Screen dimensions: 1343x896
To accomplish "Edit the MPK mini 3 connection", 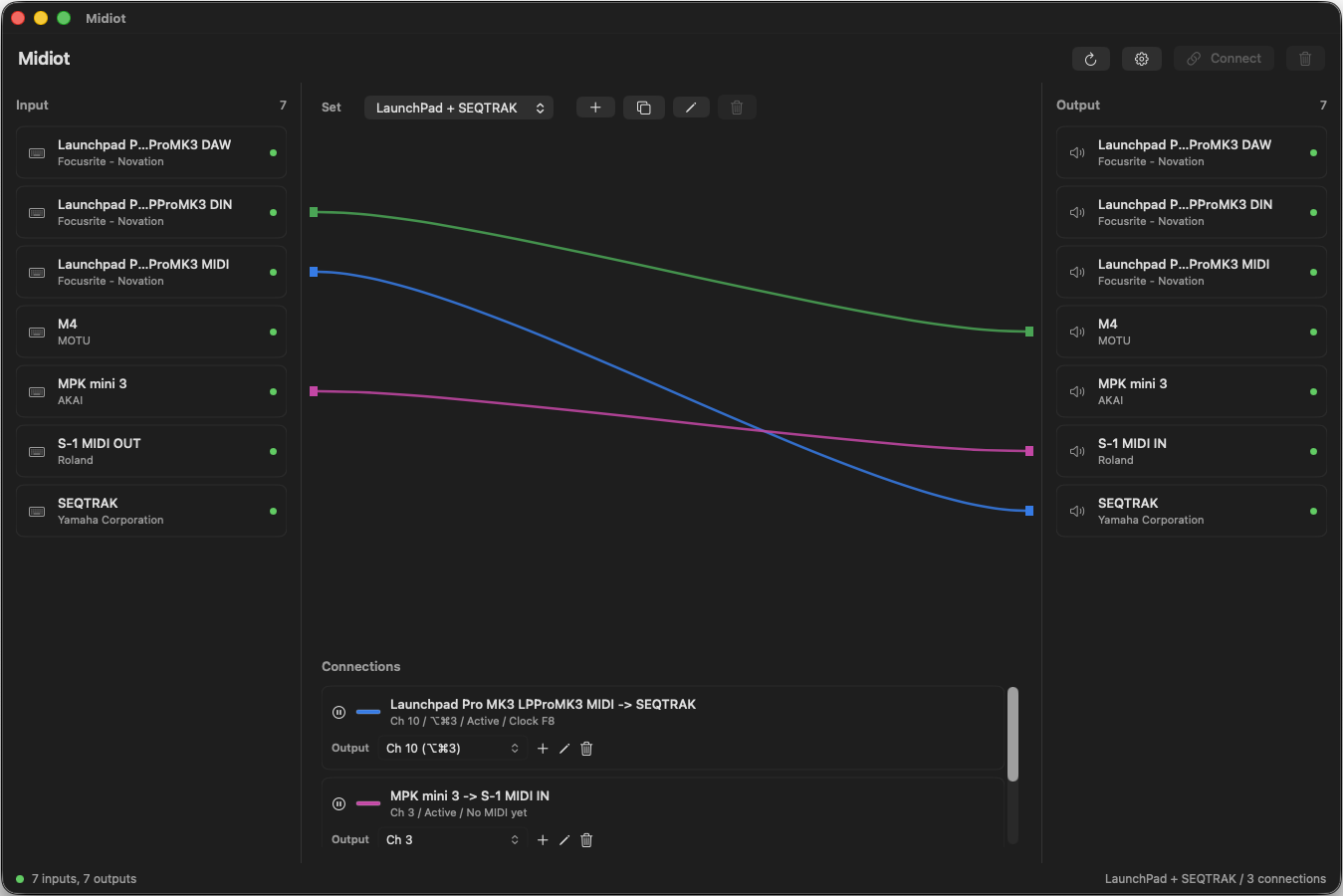I will (564, 840).
